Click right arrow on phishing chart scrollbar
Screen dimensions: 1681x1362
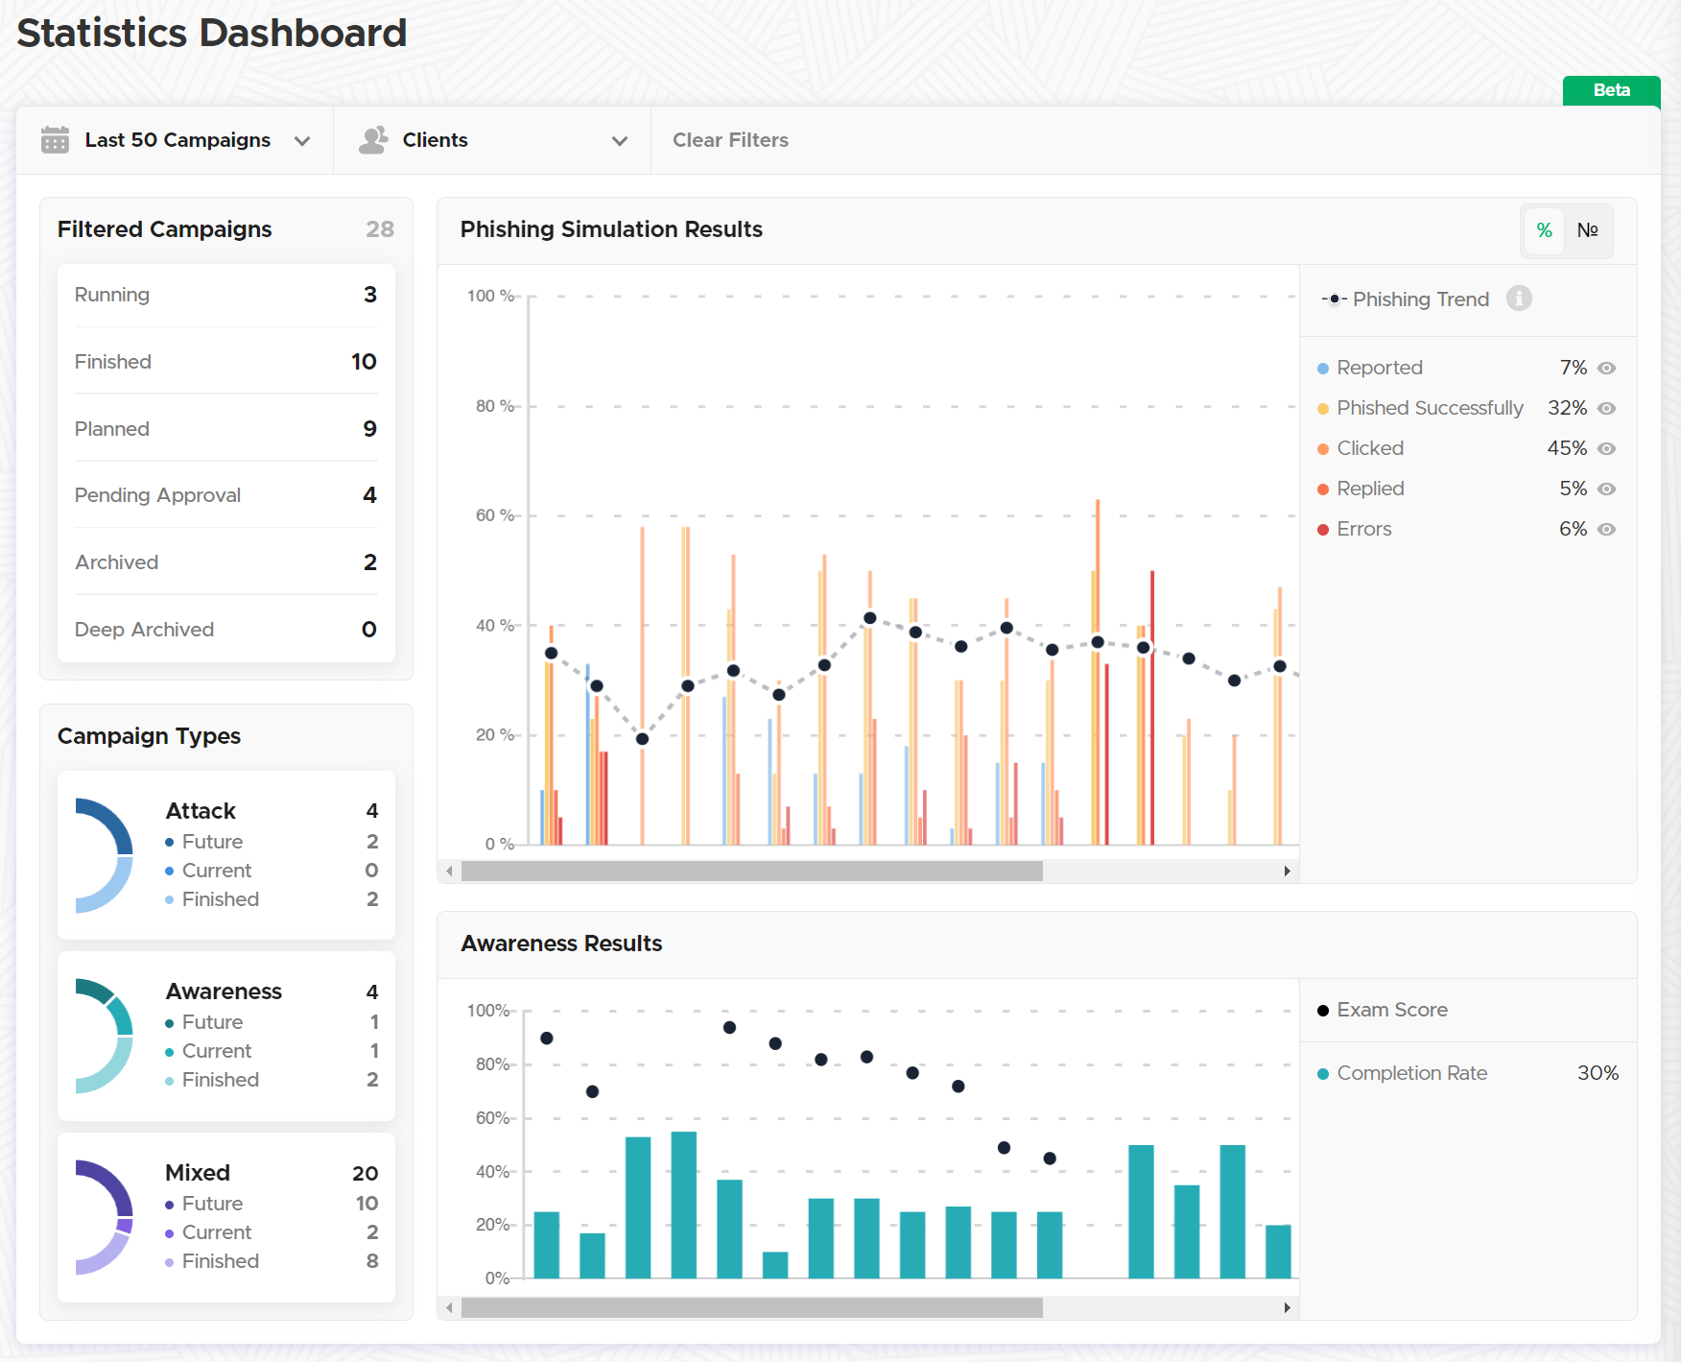[x=1287, y=872]
